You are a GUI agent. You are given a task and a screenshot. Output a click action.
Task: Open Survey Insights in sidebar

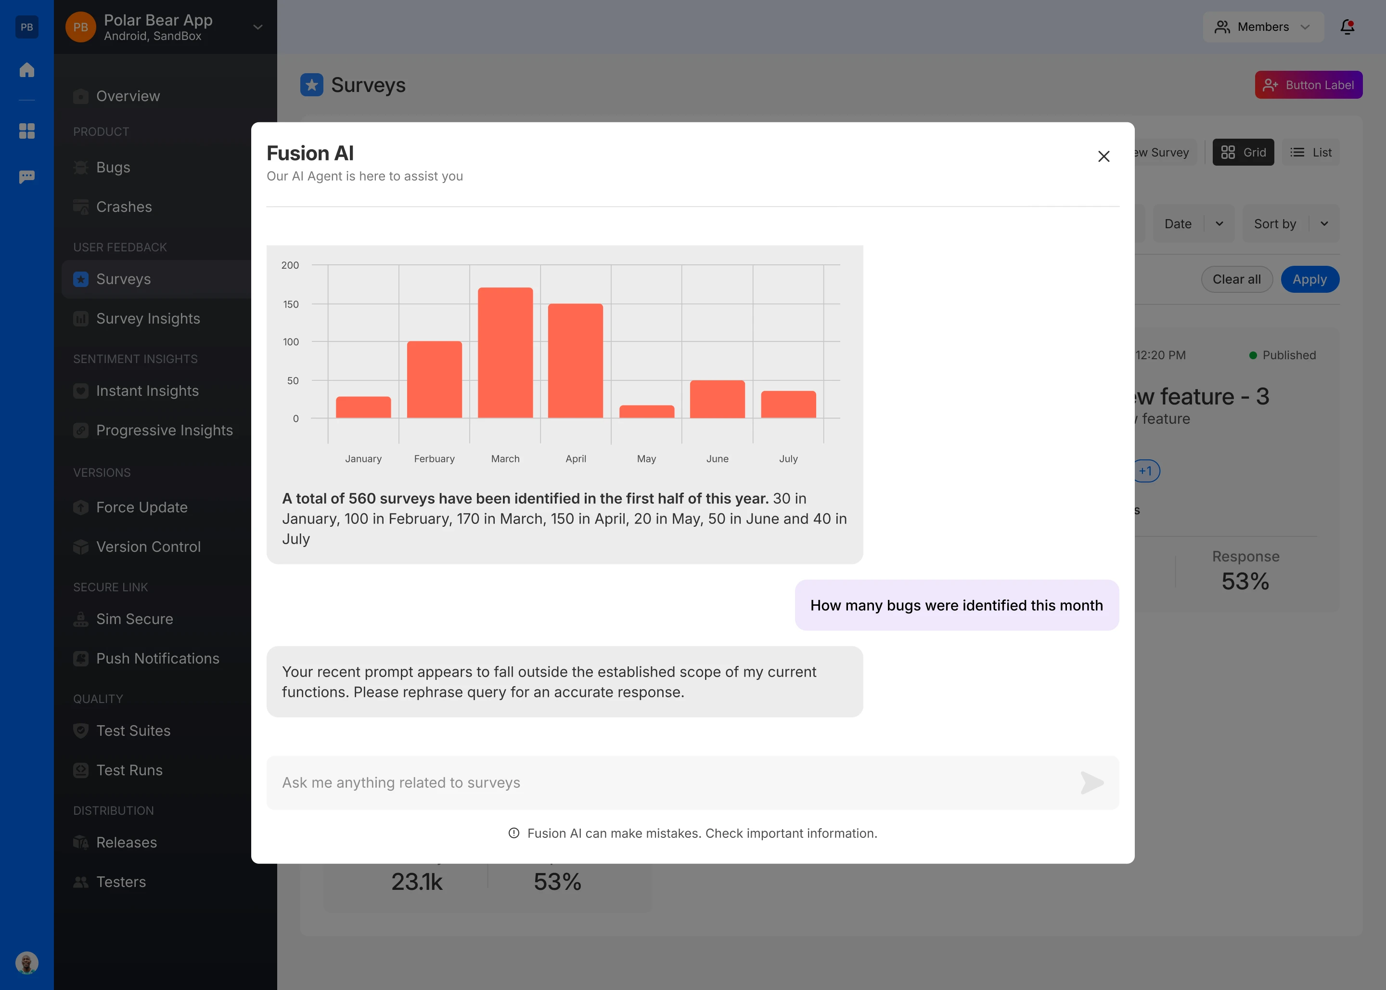point(148,319)
